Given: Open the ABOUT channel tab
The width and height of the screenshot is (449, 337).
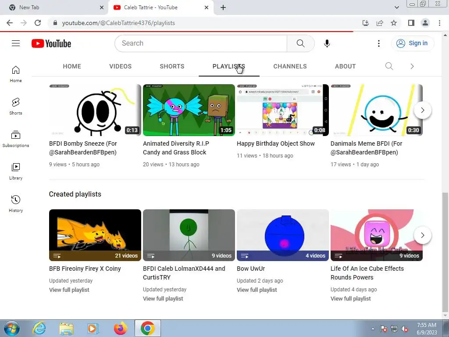Looking at the screenshot, I should pos(345,66).
